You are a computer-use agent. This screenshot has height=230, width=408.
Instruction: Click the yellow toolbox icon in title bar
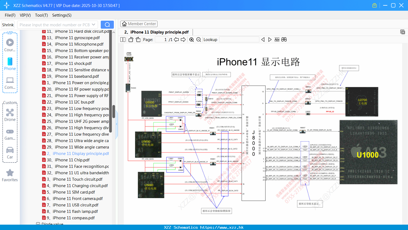(375, 5)
